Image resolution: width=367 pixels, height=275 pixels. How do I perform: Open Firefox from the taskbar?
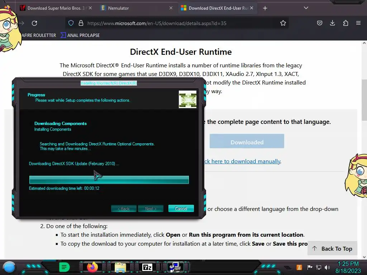point(92,267)
